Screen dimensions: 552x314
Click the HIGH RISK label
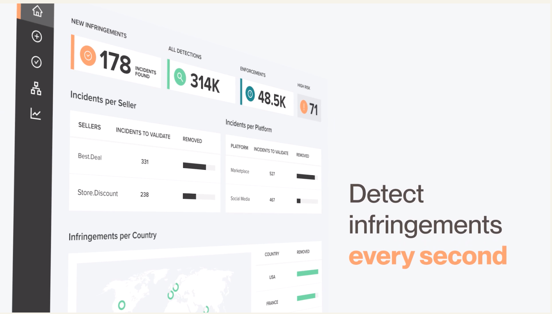tap(304, 86)
